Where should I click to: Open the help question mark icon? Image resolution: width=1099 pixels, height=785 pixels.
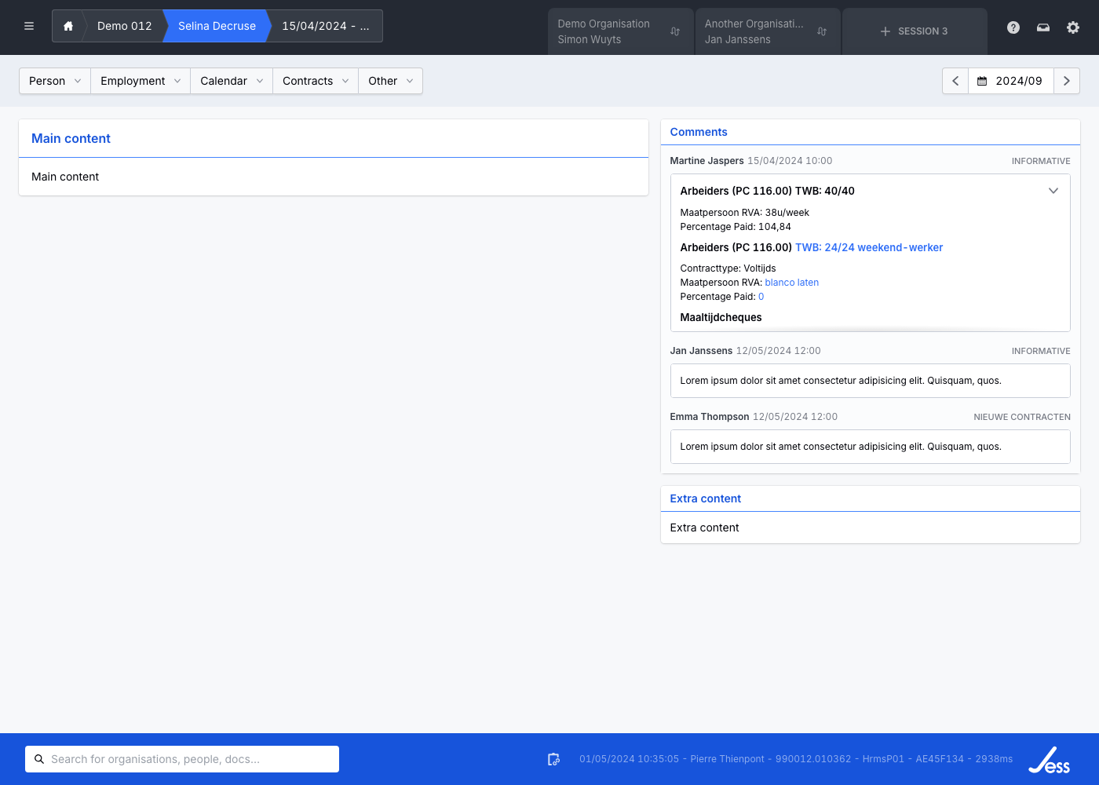[1013, 27]
